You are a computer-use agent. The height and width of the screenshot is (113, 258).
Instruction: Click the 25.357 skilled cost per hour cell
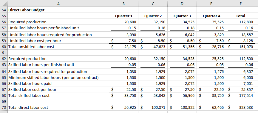[240, 89]
